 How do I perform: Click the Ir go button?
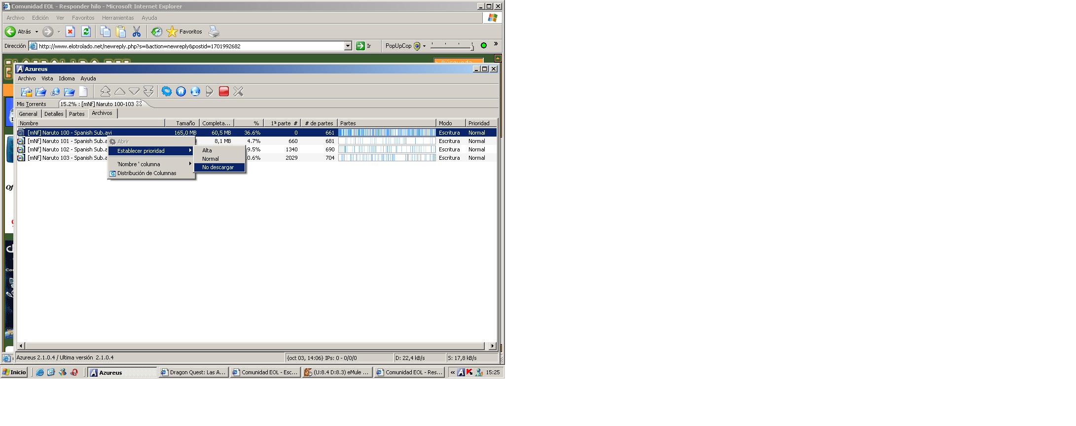coord(363,46)
